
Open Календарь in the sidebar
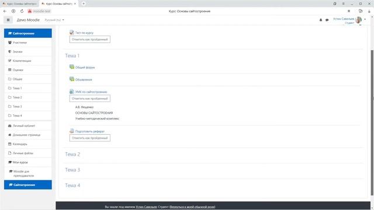point(28,144)
